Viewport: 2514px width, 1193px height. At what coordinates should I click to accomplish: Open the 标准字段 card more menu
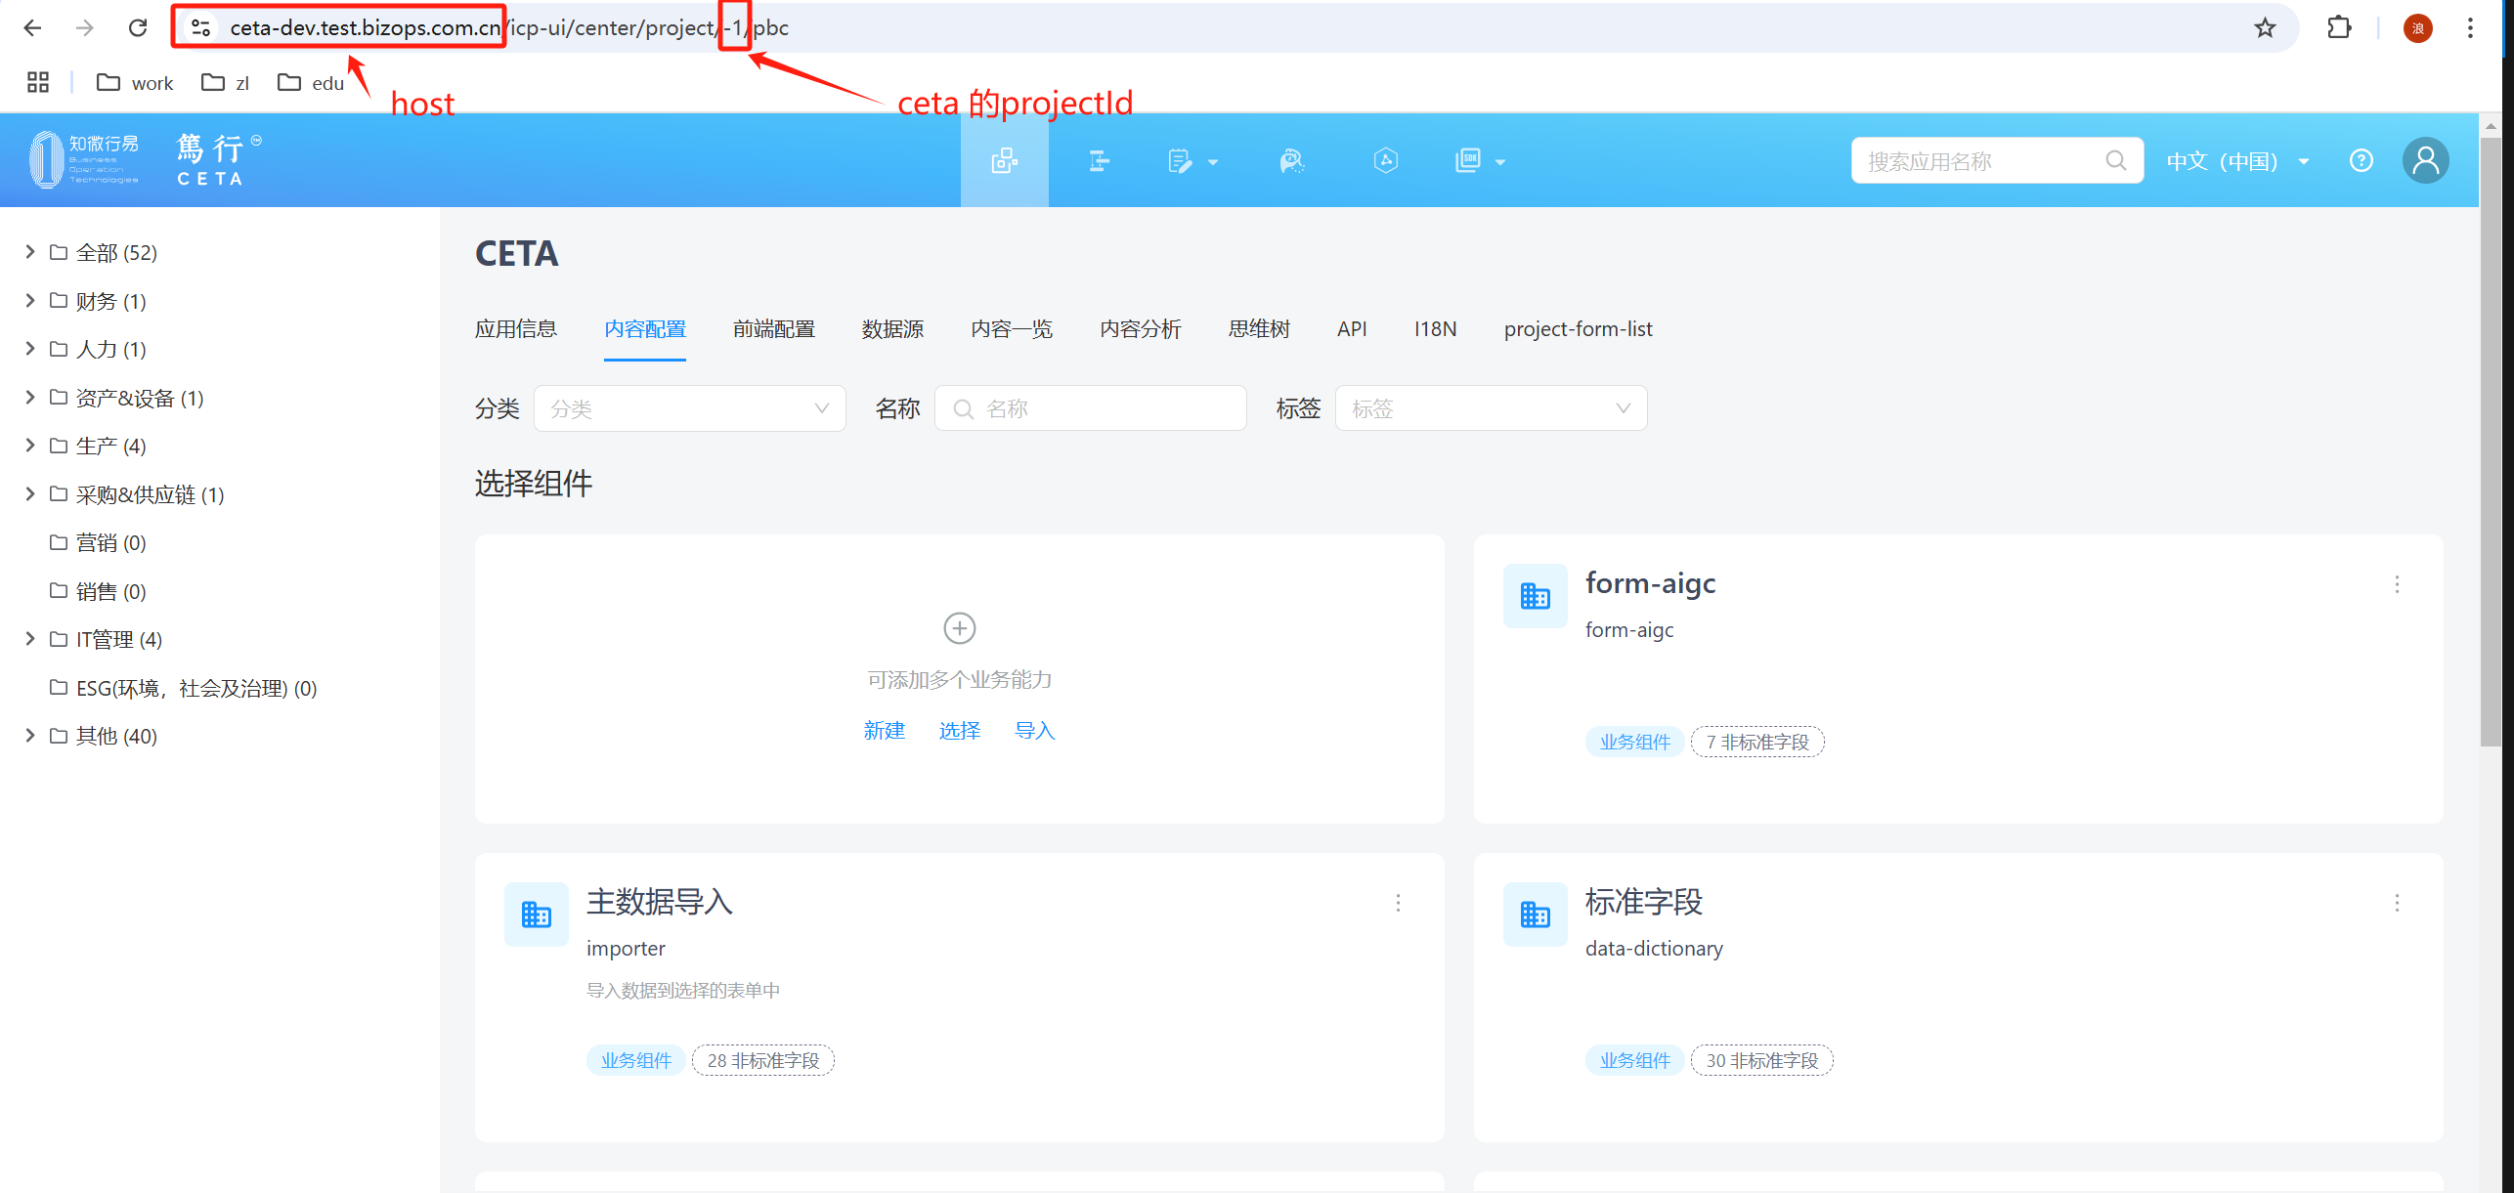(2397, 903)
